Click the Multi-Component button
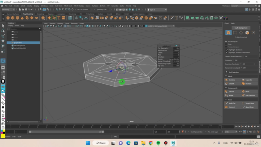Viewport: 261px width, 147px height. coord(241,28)
